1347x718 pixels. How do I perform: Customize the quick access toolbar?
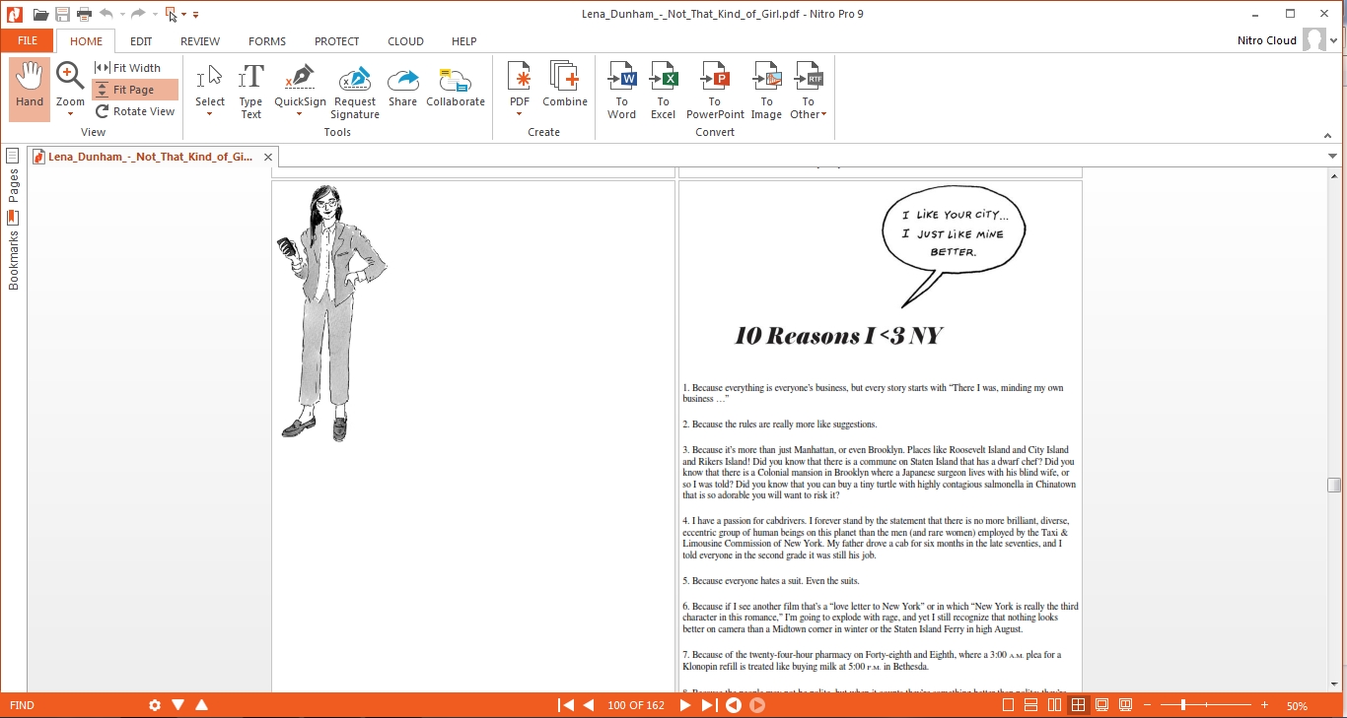[195, 15]
